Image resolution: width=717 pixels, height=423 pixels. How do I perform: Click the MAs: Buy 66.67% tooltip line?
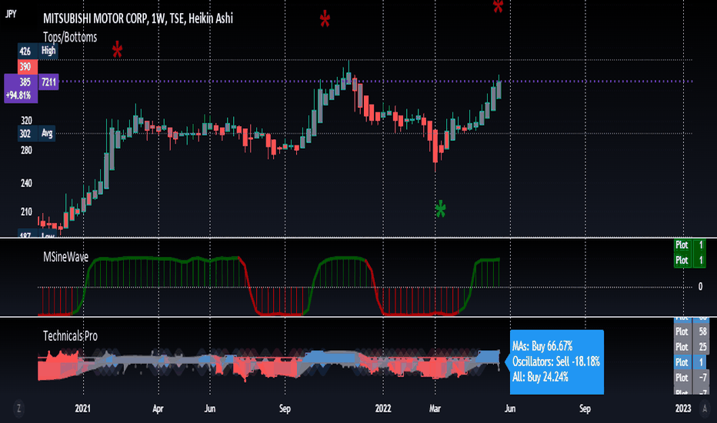point(542,346)
